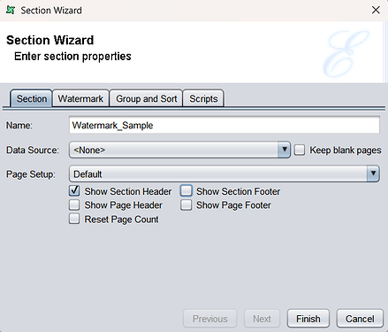Open the Data Source dropdown arrow

click(x=285, y=150)
